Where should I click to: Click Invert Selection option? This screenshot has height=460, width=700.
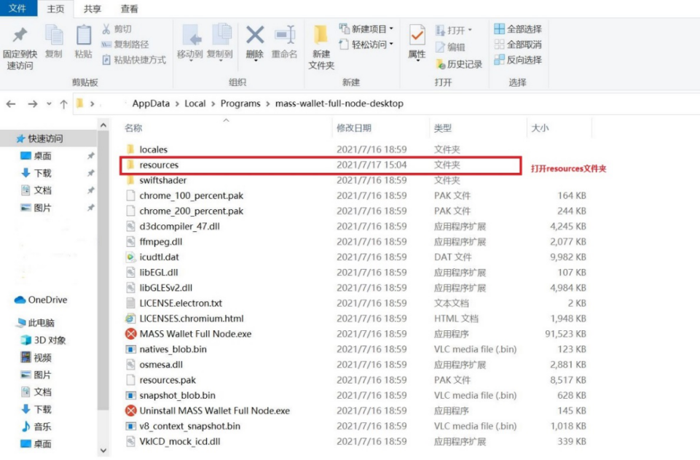coord(518,60)
